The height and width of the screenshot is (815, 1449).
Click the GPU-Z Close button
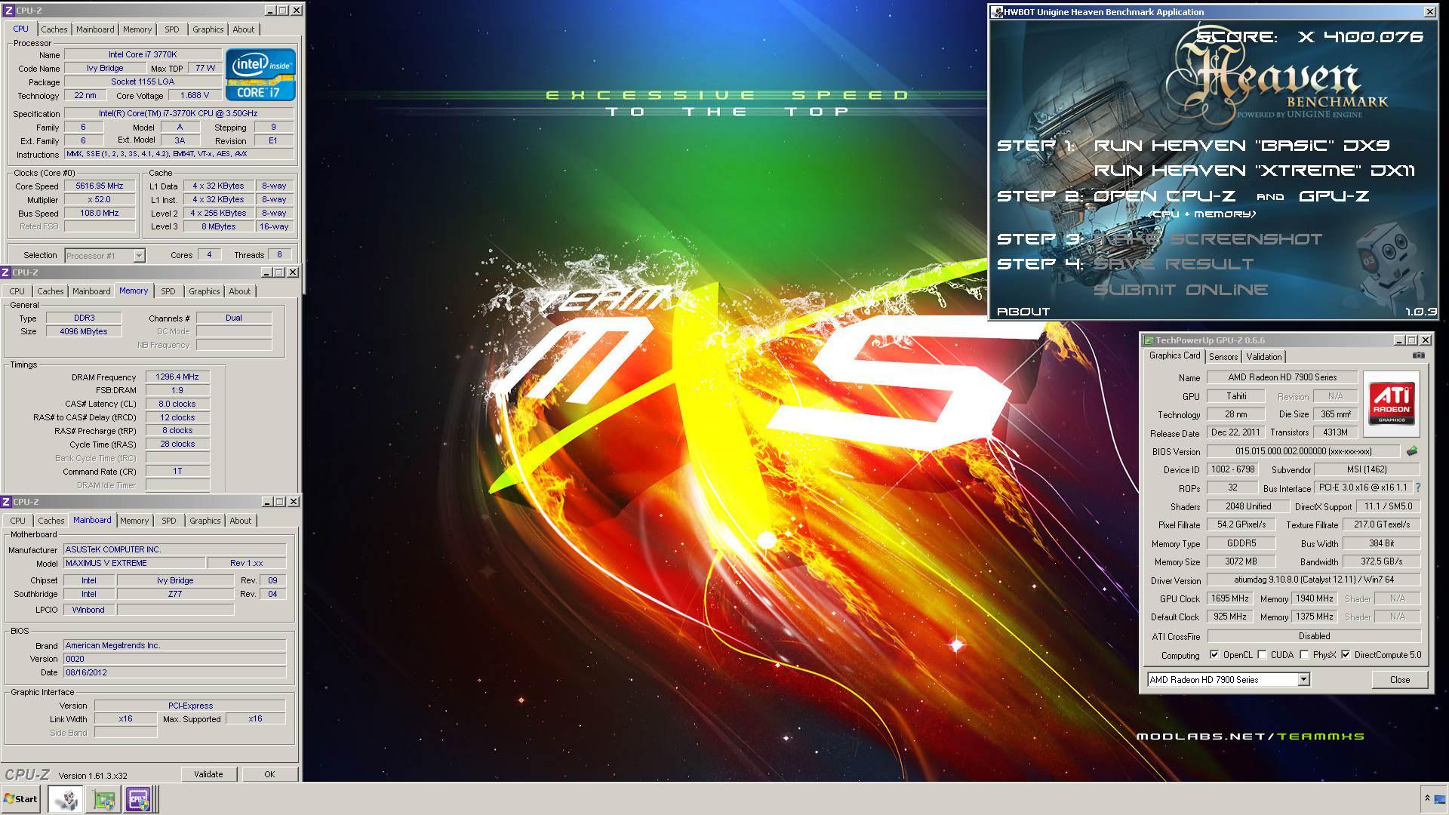tap(1400, 680)
